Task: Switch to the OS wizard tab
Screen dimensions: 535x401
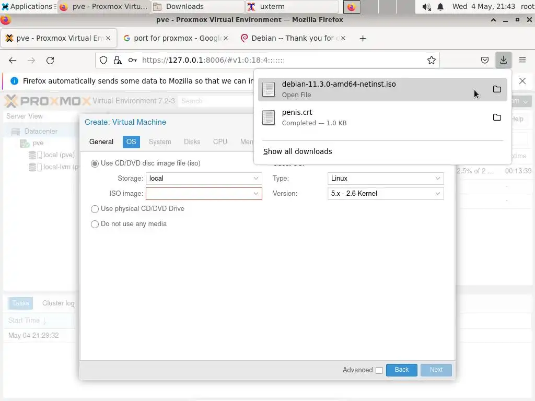Action: tap(131, 142)
